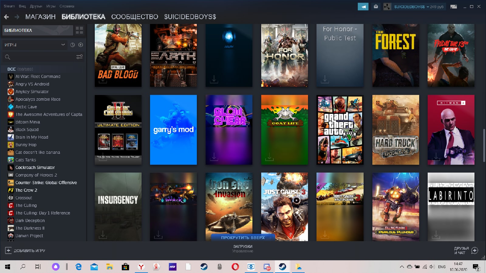Open the Steam menu
The height and width of the screenshot is (273, 486).
click(9, 6)
